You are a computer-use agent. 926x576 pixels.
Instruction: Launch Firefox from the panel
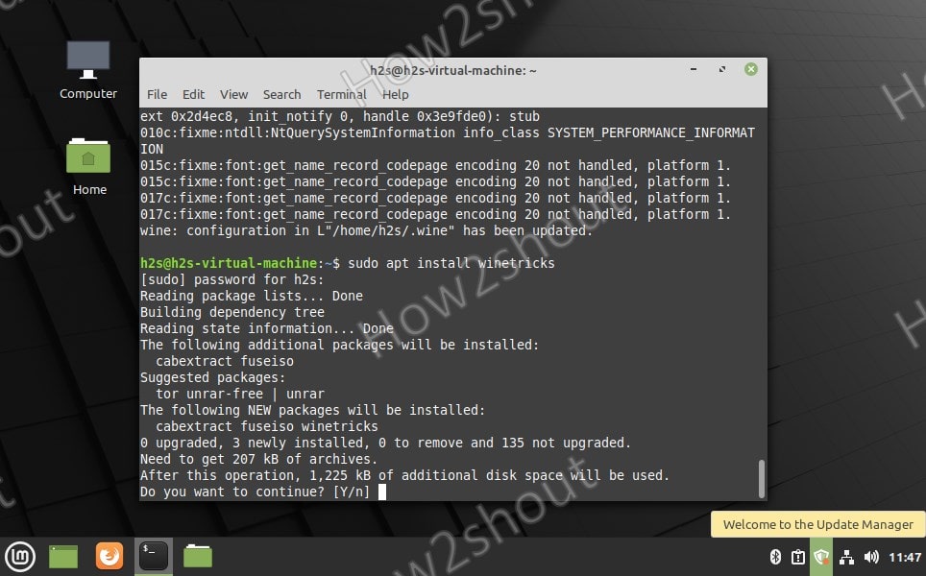(x=110, y=556)
